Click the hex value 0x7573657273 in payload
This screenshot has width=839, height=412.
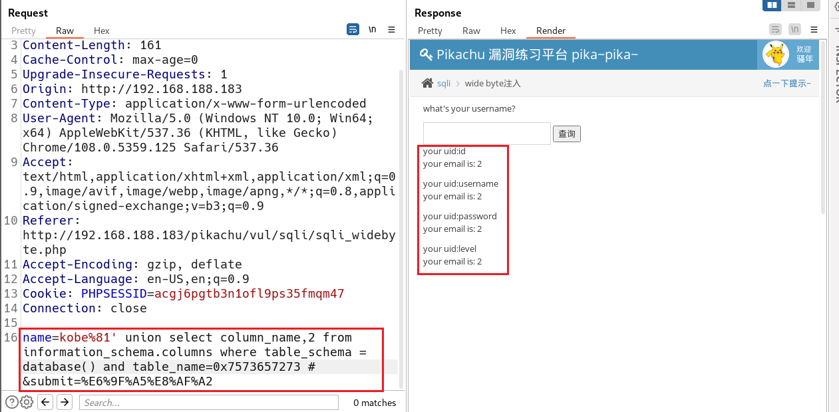point(257,367)
